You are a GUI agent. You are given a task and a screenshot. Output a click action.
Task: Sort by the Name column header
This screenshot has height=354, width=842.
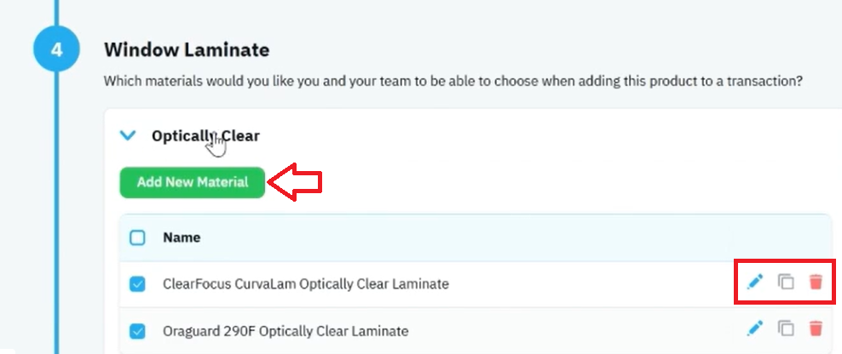[x=182, y=237]
